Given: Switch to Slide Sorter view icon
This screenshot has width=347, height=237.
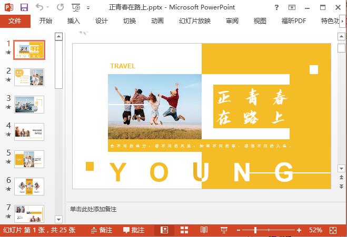Looking at the screenshot, I should click(184, 230).
